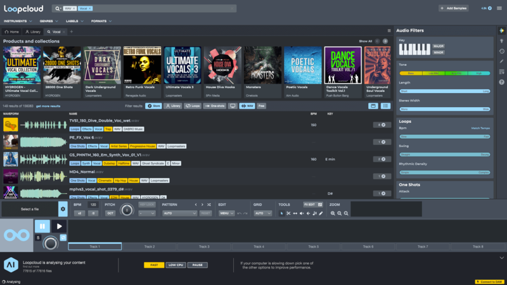Click the Add Samples button
Screen dimensions: 507x285
click(x=454, y=8)
